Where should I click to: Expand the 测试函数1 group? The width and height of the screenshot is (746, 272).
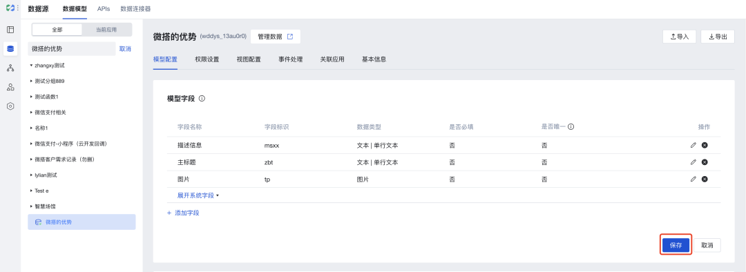click(31, 97)
